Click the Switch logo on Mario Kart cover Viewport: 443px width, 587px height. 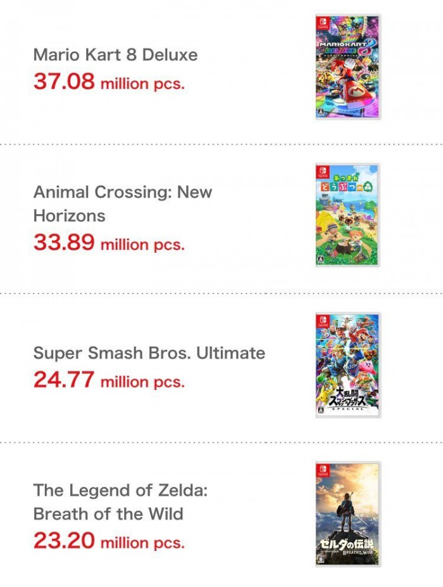[x=322, y=22]
